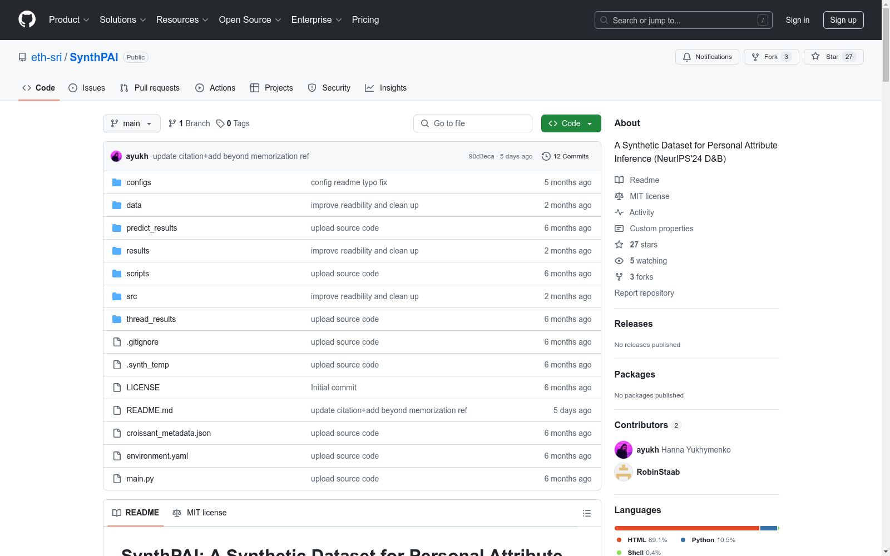Open the GitHub homepage logo
Image resolution: width=890 pixels, height=556 pixels.
coord(27,19)
